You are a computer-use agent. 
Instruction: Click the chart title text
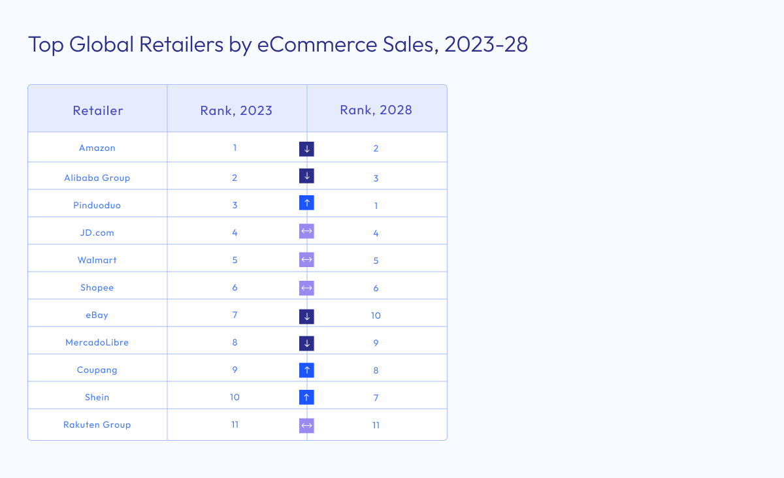click(278, 45)
